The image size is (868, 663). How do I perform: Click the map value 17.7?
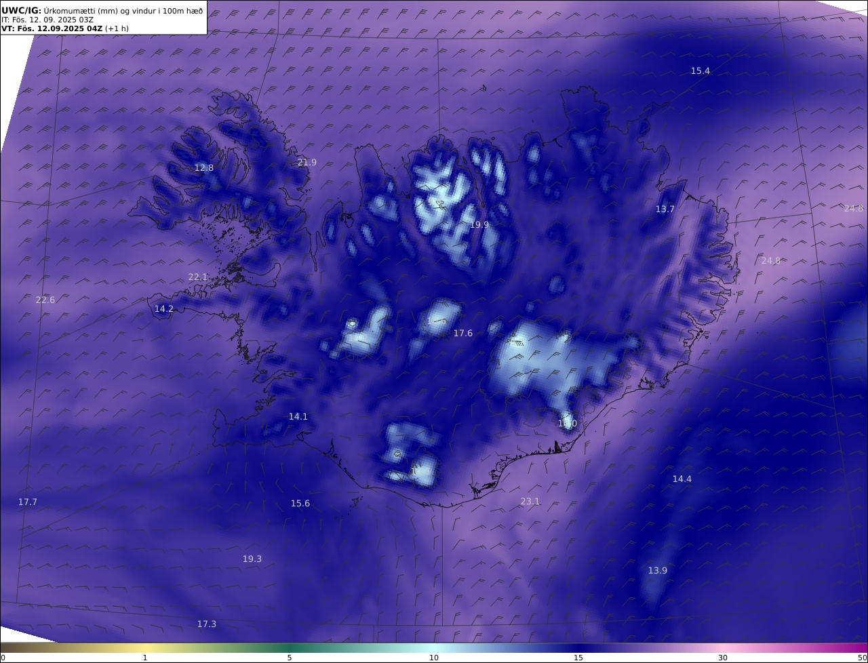point(28,502)
